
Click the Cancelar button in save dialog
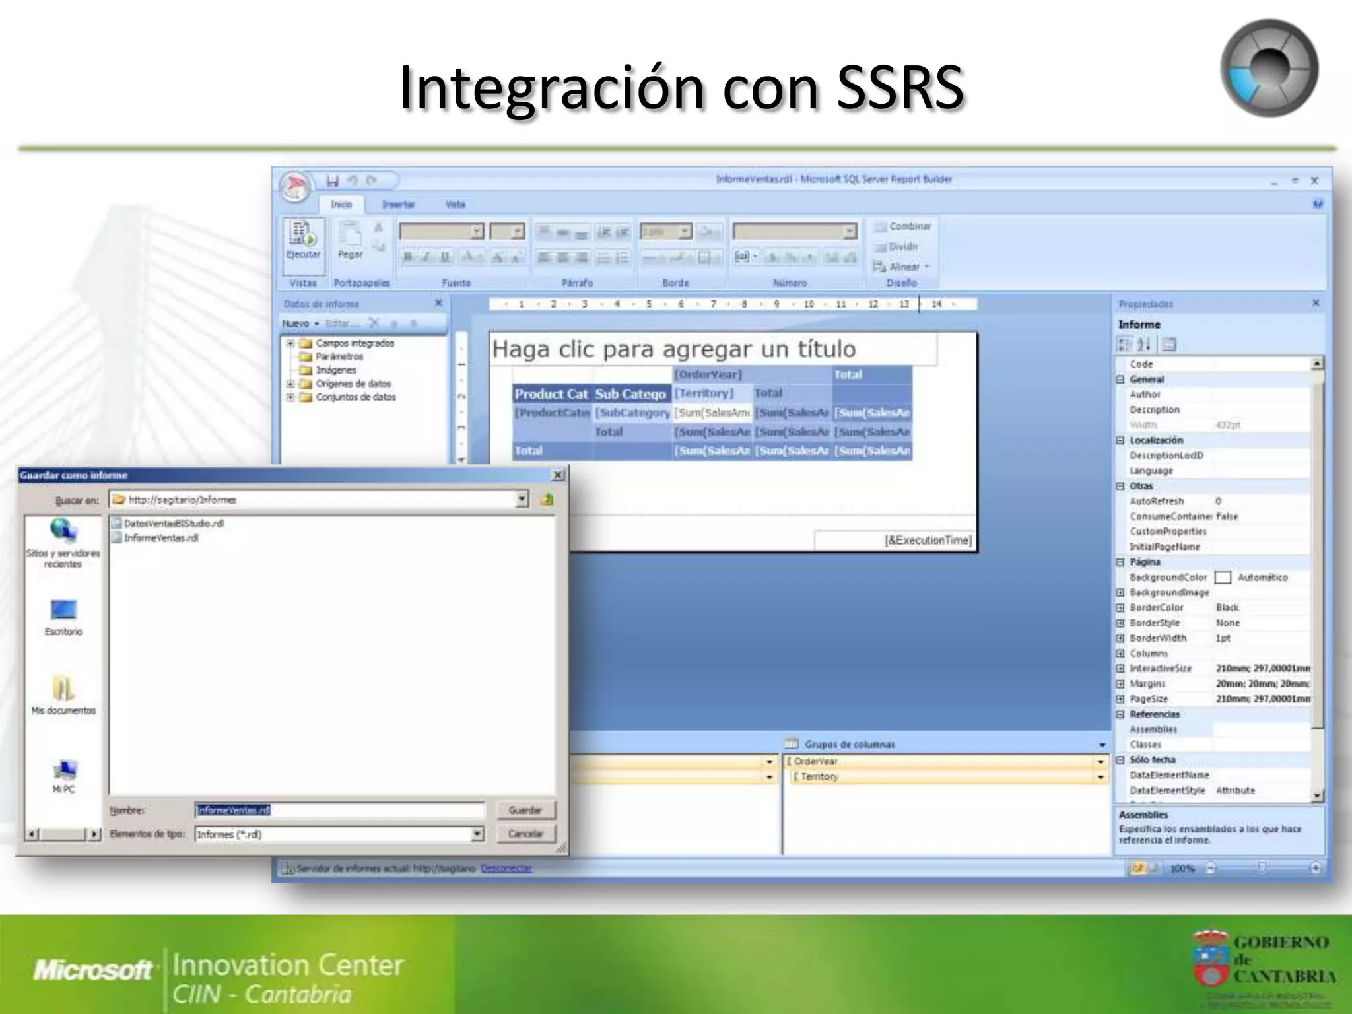[x=525, y=834]
